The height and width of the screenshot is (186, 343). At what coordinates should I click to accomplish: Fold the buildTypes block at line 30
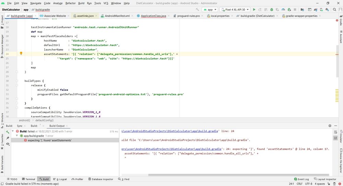click(17, 81)
